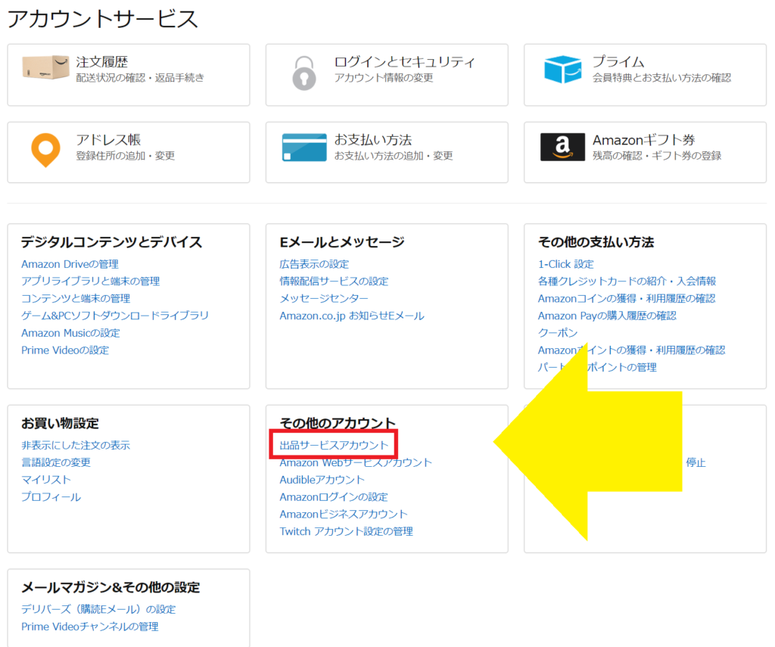Click the その他のアカウント heading

point(338,423)
